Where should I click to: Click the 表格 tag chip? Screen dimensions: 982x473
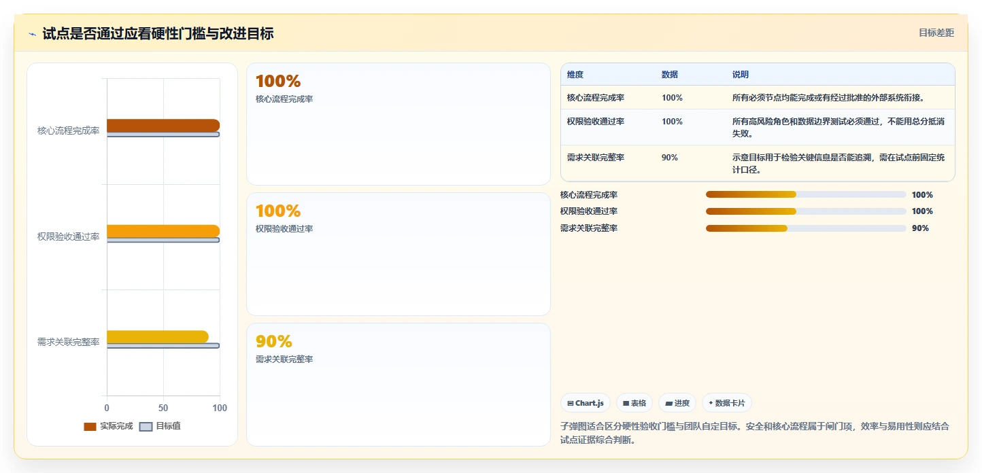coord(634,403)
